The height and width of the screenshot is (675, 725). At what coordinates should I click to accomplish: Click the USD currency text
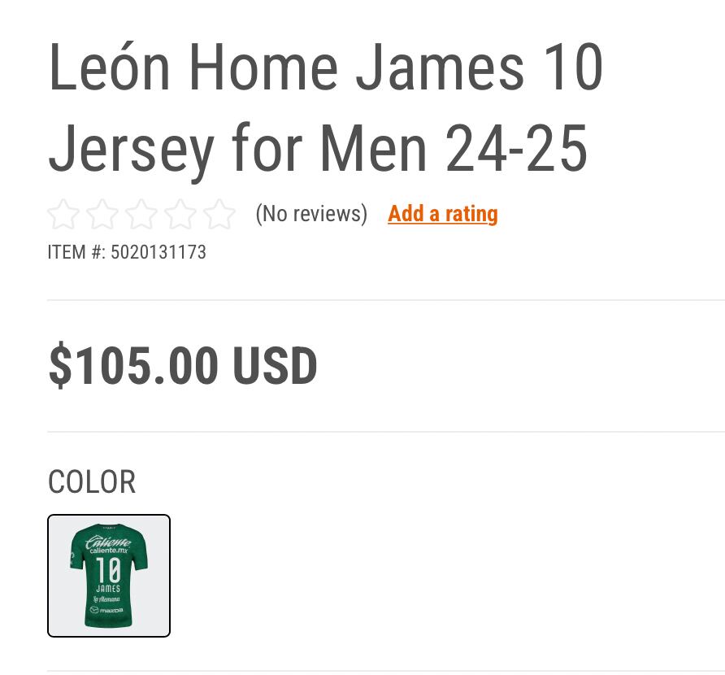(275, 366)
